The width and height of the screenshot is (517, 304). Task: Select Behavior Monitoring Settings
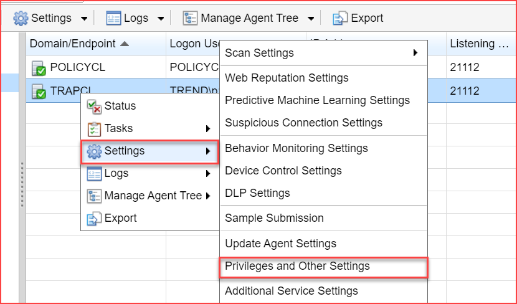point(296,148)
